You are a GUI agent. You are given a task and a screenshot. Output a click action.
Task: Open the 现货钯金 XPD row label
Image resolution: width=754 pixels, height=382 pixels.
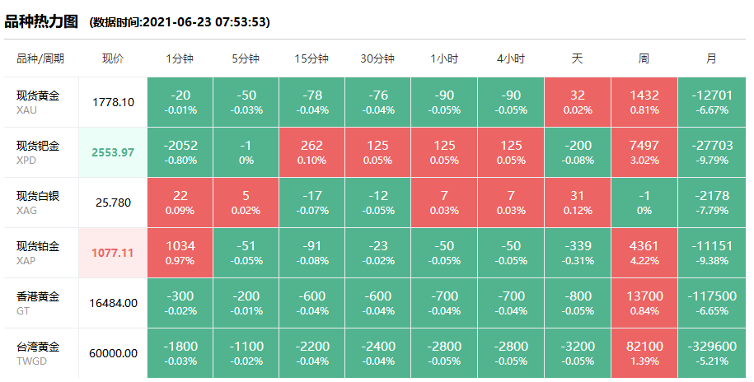[x=40, y=152]
